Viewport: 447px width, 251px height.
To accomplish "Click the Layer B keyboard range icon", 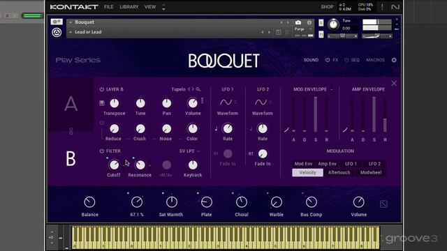I will point(102,103).
